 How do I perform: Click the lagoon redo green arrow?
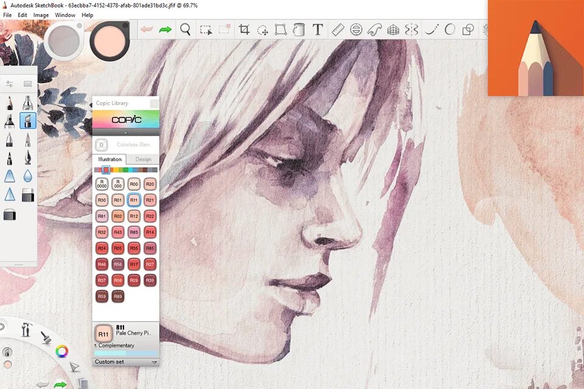click(60, 384)
